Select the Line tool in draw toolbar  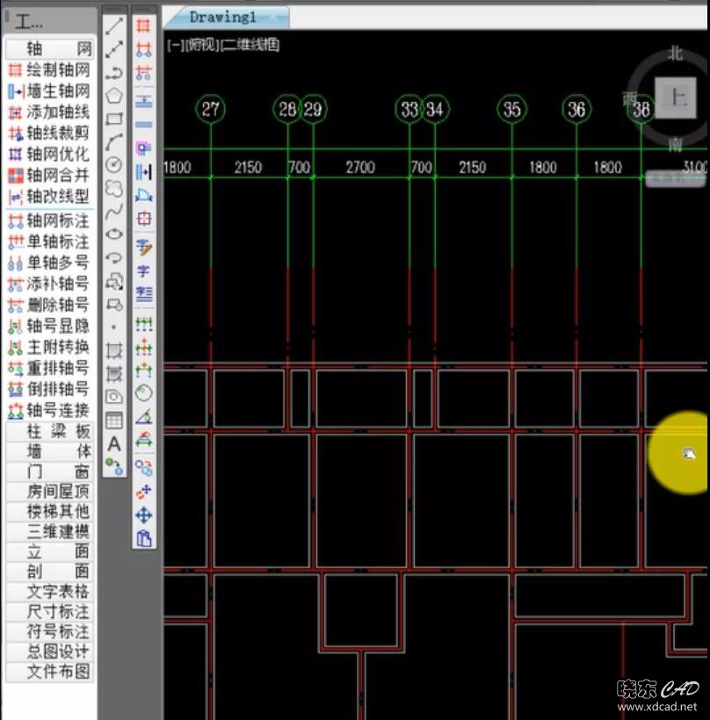[114, 26]
